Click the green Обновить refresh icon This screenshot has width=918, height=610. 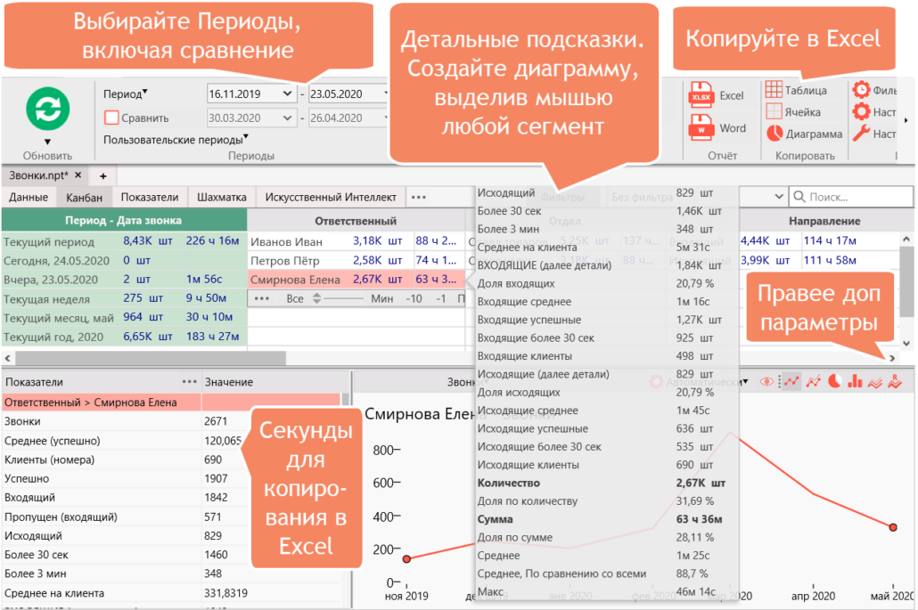(x=48, y=110)
